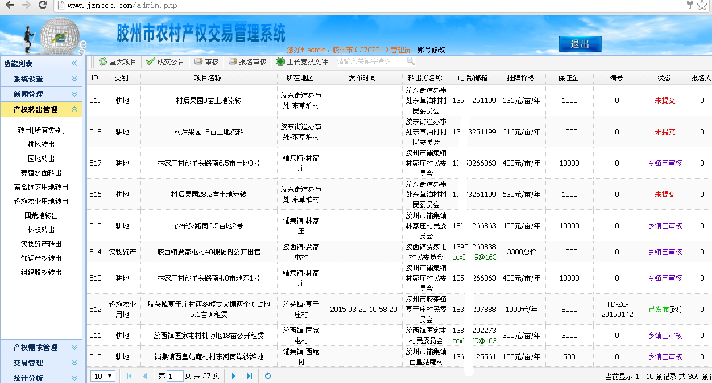Click the 重大项目 toolbar button
The image size is (712, 383).
tap(117, 61)
